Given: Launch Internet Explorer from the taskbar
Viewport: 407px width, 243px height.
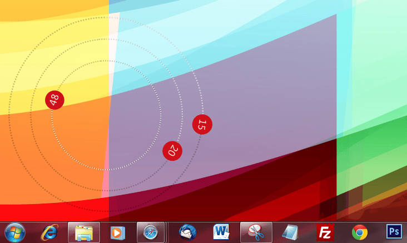Looking at the screenshot, I should [x=49, y=232].
